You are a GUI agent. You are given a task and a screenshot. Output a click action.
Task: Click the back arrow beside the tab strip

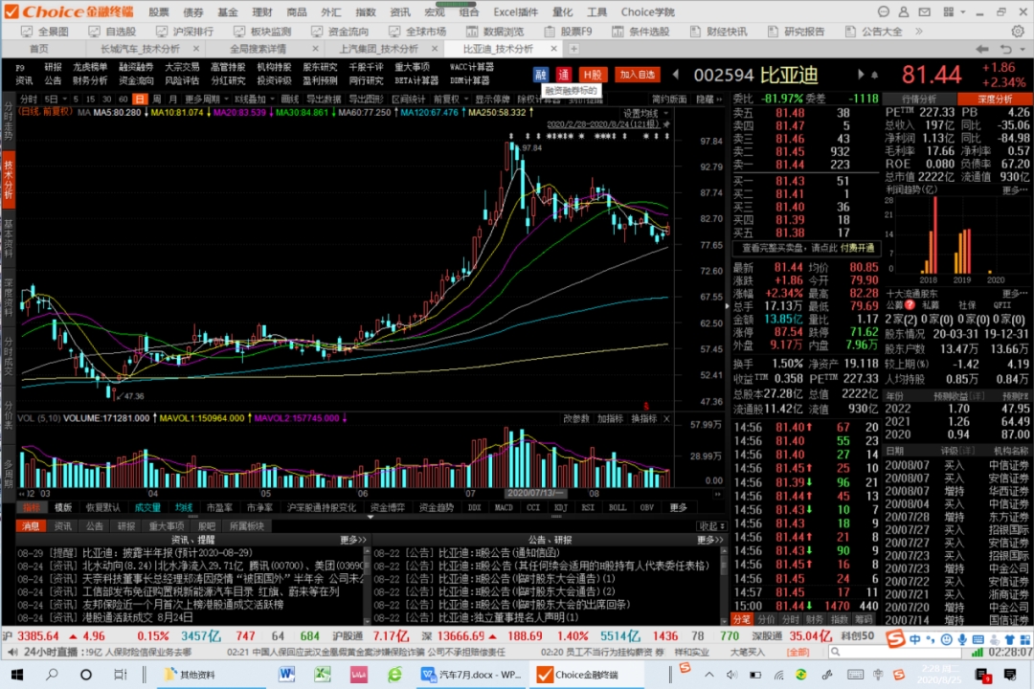click(x=982, y=49)
